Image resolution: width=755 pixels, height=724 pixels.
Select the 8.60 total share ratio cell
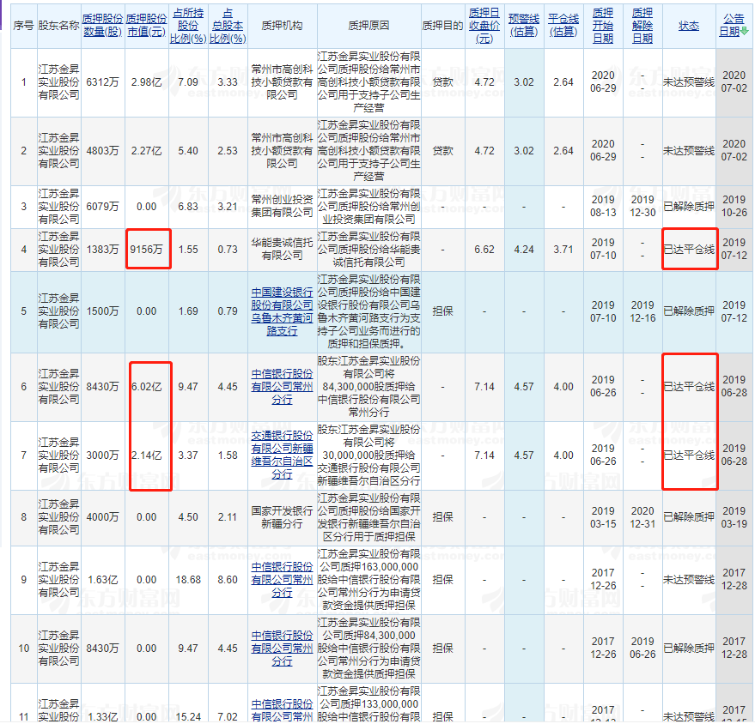pyautogui.click(x=228, y=580)
